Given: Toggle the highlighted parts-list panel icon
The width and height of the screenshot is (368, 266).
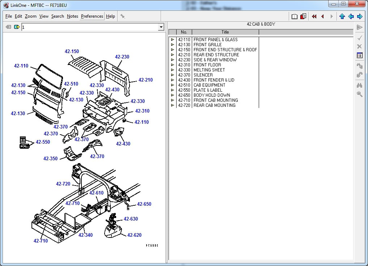Looking at the screenshot, I should pos(359,55).
